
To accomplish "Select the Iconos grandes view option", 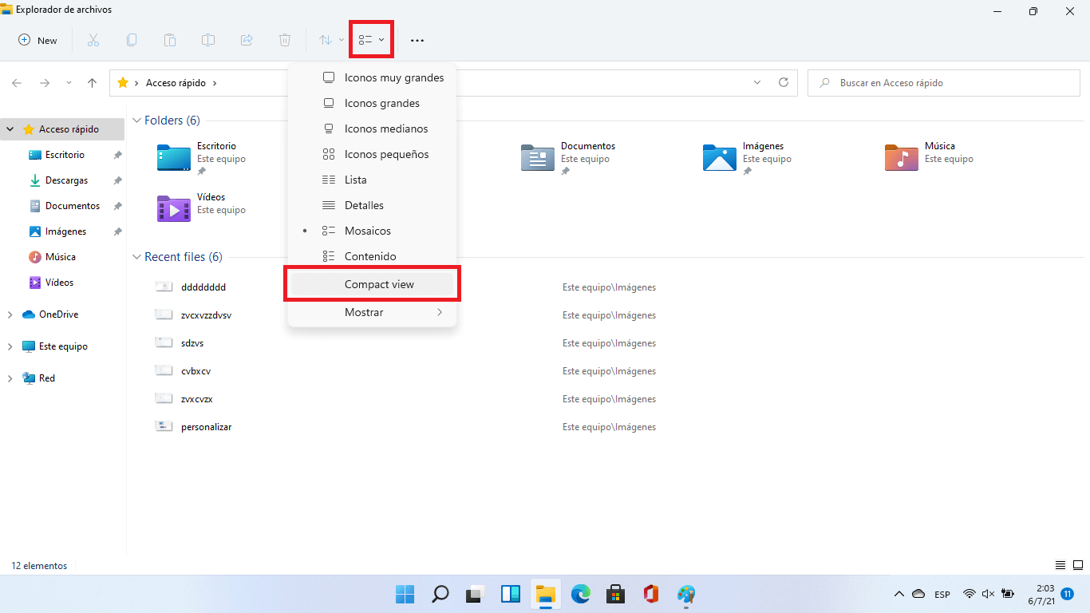I will click(381, 103).
